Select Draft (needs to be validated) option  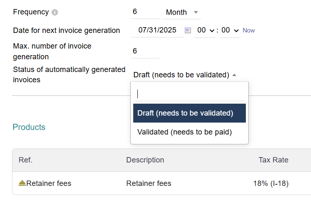click(189, 113)
